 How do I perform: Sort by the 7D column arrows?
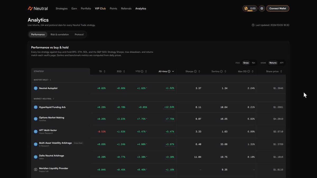(x=104, y=71)
